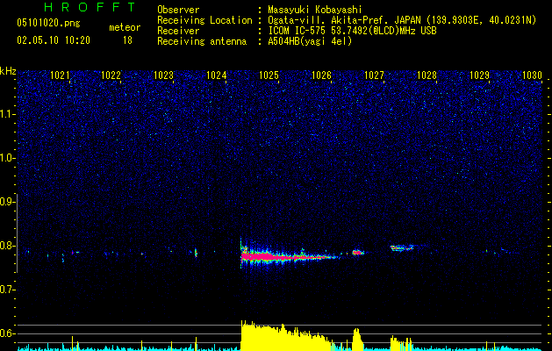Viewport: 552px width, 351px height.
Task: Click the 1022 time marker
Action: coord(111,75)
